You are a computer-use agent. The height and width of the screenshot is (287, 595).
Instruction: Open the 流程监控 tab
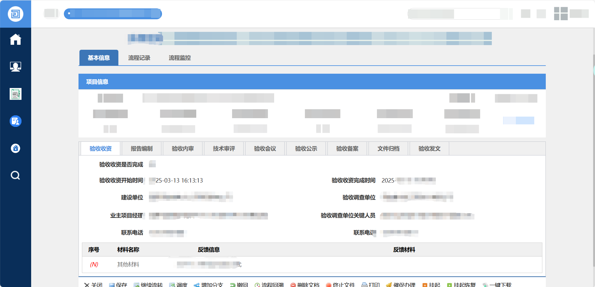click(x=180, y=58)
